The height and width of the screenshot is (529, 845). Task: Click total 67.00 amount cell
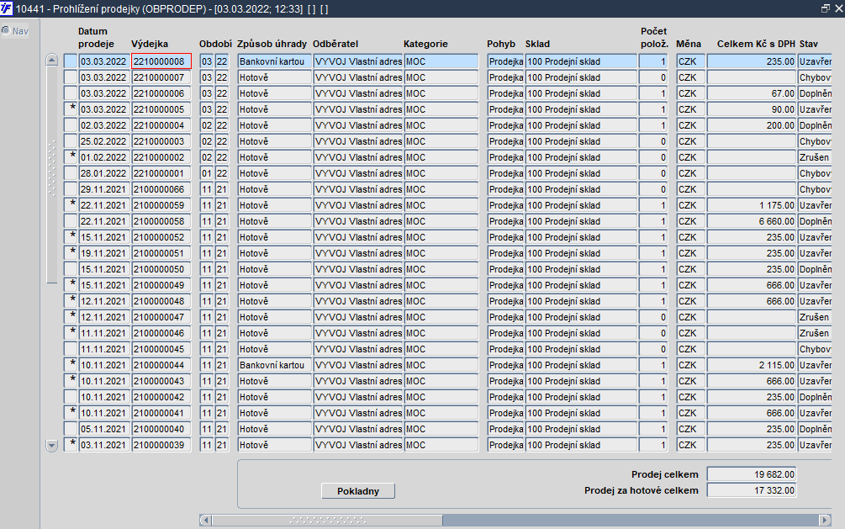point(751,93)
